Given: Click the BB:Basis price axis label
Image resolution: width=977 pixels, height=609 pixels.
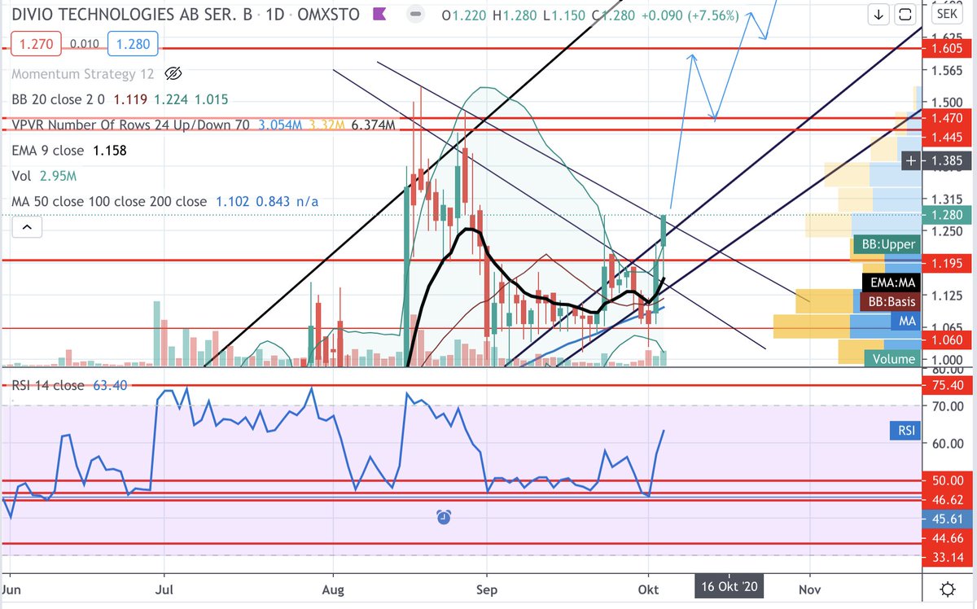Looking at the screenshot, I should coord(889,301).
